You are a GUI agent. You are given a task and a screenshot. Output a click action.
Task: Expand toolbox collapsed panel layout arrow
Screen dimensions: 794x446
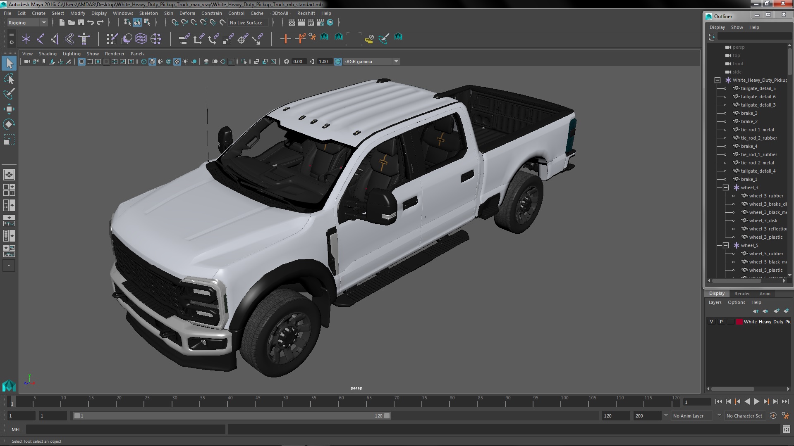point(9,266)
